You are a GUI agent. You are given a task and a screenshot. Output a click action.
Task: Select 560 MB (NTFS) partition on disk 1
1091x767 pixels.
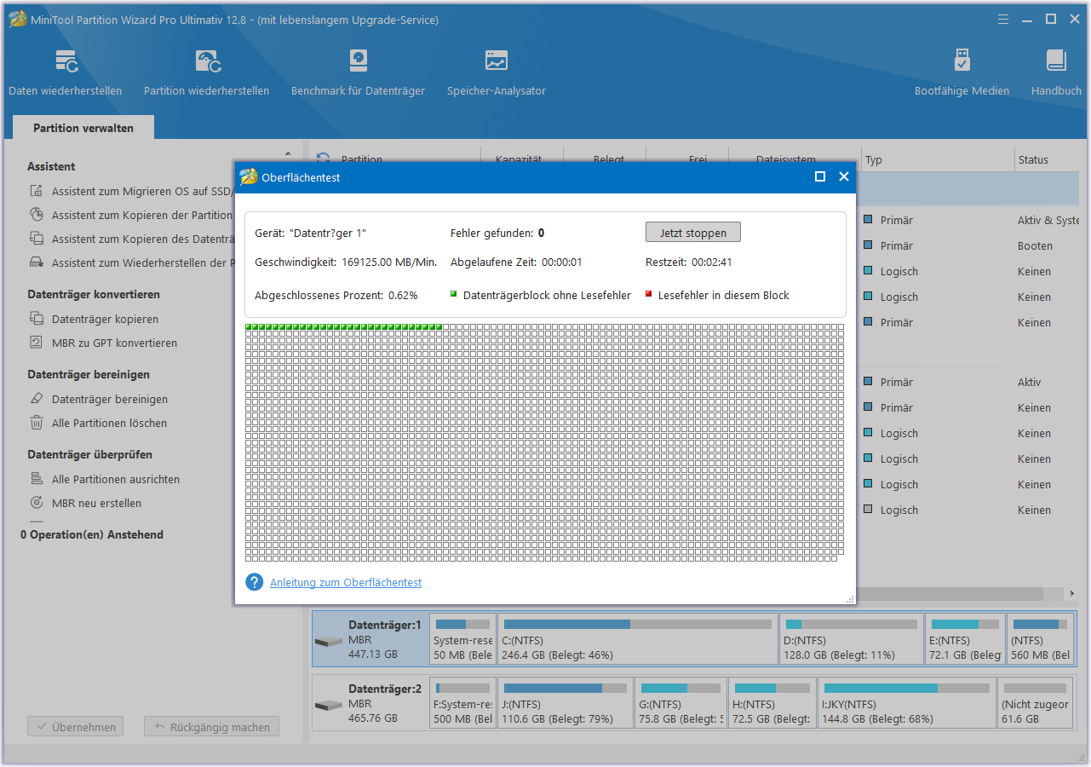[1040, 639]
